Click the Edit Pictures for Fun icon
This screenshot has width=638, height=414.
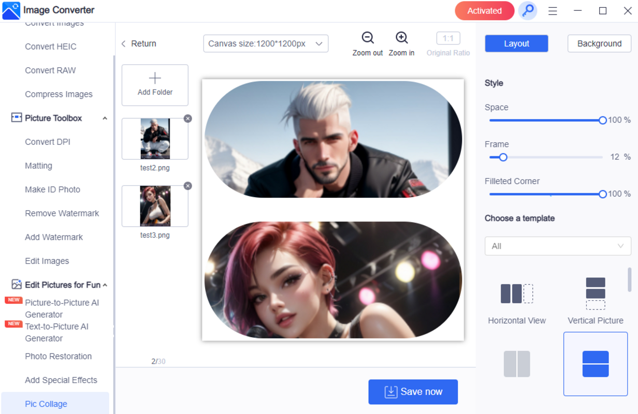(x=17, y=285)
